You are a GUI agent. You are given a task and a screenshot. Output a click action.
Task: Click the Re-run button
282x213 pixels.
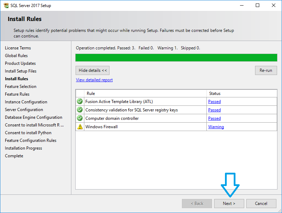[266, 70]
